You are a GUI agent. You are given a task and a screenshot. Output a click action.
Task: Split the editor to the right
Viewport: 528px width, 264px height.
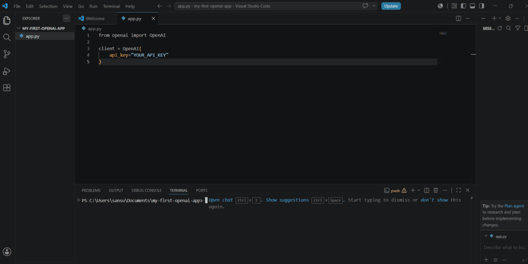tap(458, 19)
